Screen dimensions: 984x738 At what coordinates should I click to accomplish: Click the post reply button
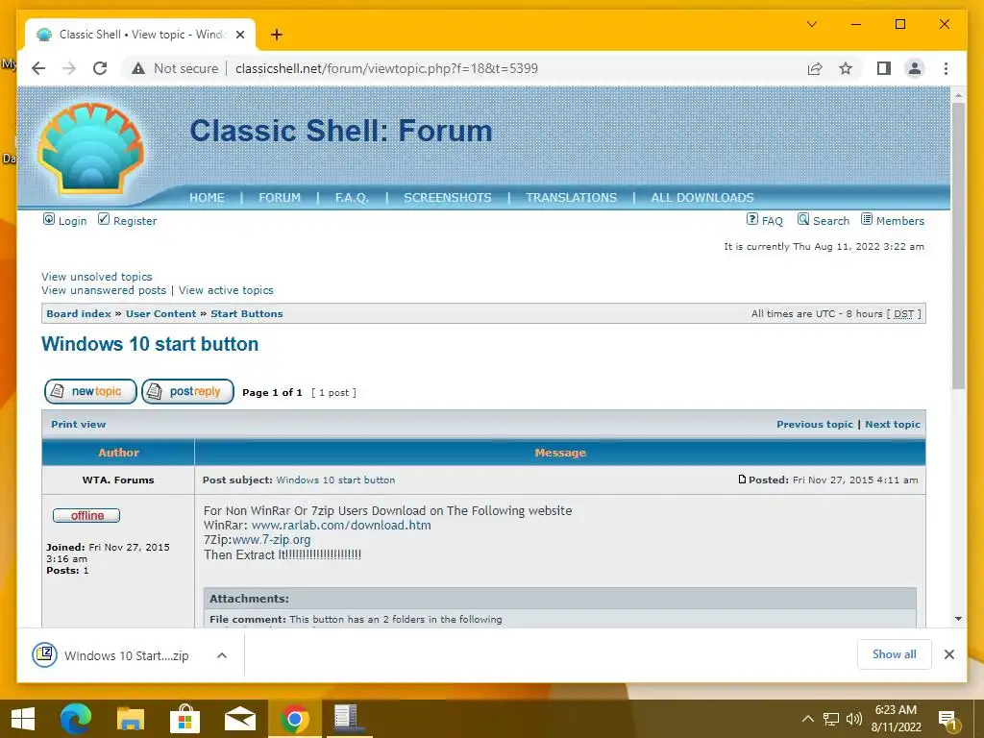coord(187,392)
